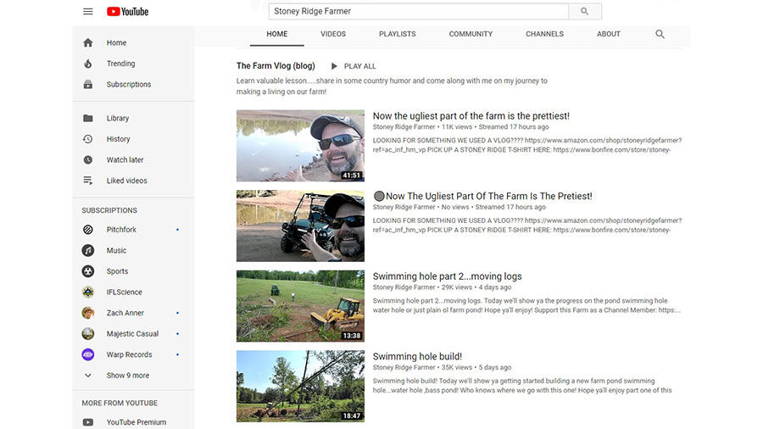The image size is (763, 429).
Task: Click the Sports channel icon
Action: tap(88, 271)
